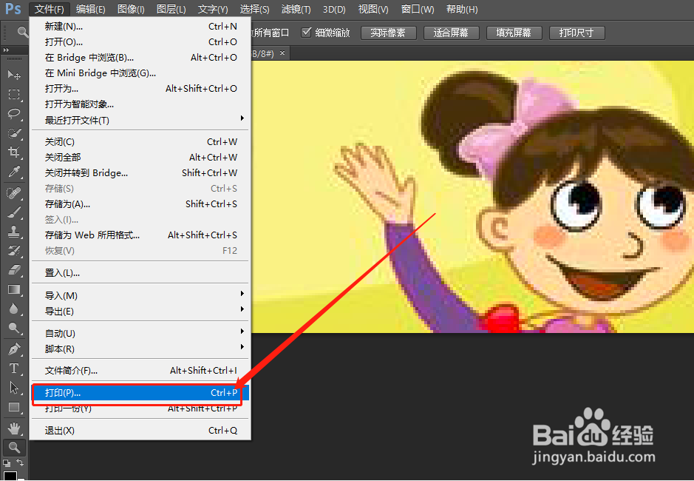Image resolution: width=694 pixels, height=481 pixels.
Task: Open the 选择(S) menu
Action: pyautogui.click(x=254, y=9)
